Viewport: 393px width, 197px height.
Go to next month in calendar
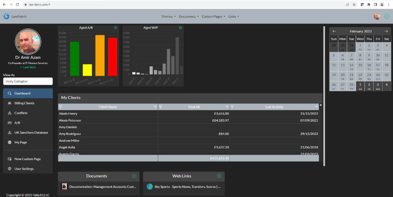tap(386, 31)
